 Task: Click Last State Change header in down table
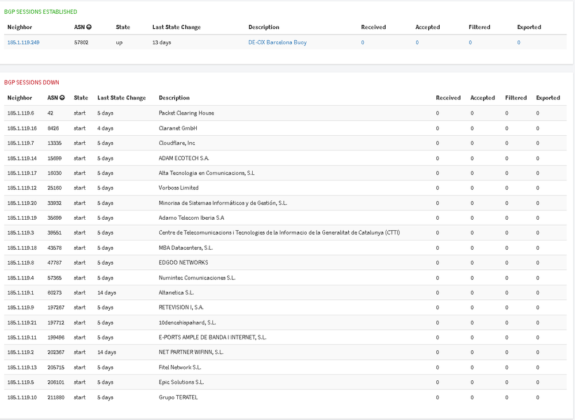coord(121,98)
